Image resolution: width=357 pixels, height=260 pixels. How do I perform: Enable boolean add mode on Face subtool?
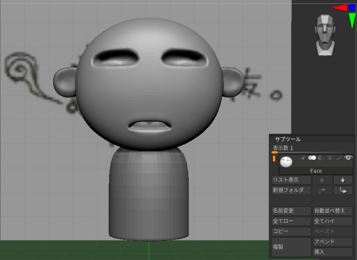pos(312,158)
